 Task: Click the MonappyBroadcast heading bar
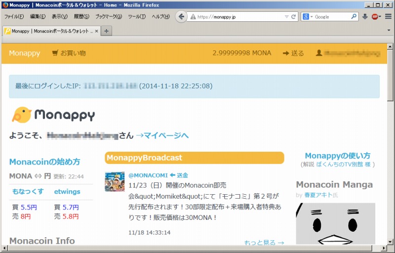(x=195, y=158)
